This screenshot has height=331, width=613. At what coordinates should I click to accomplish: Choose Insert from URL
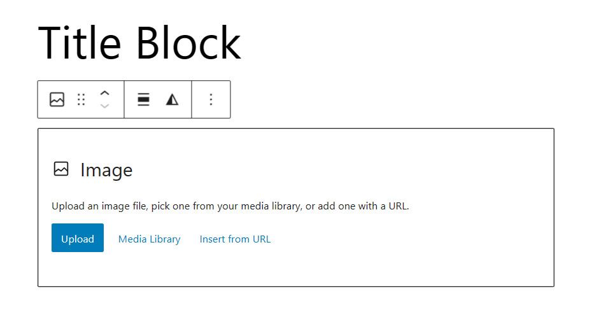(x=235, y=239)
